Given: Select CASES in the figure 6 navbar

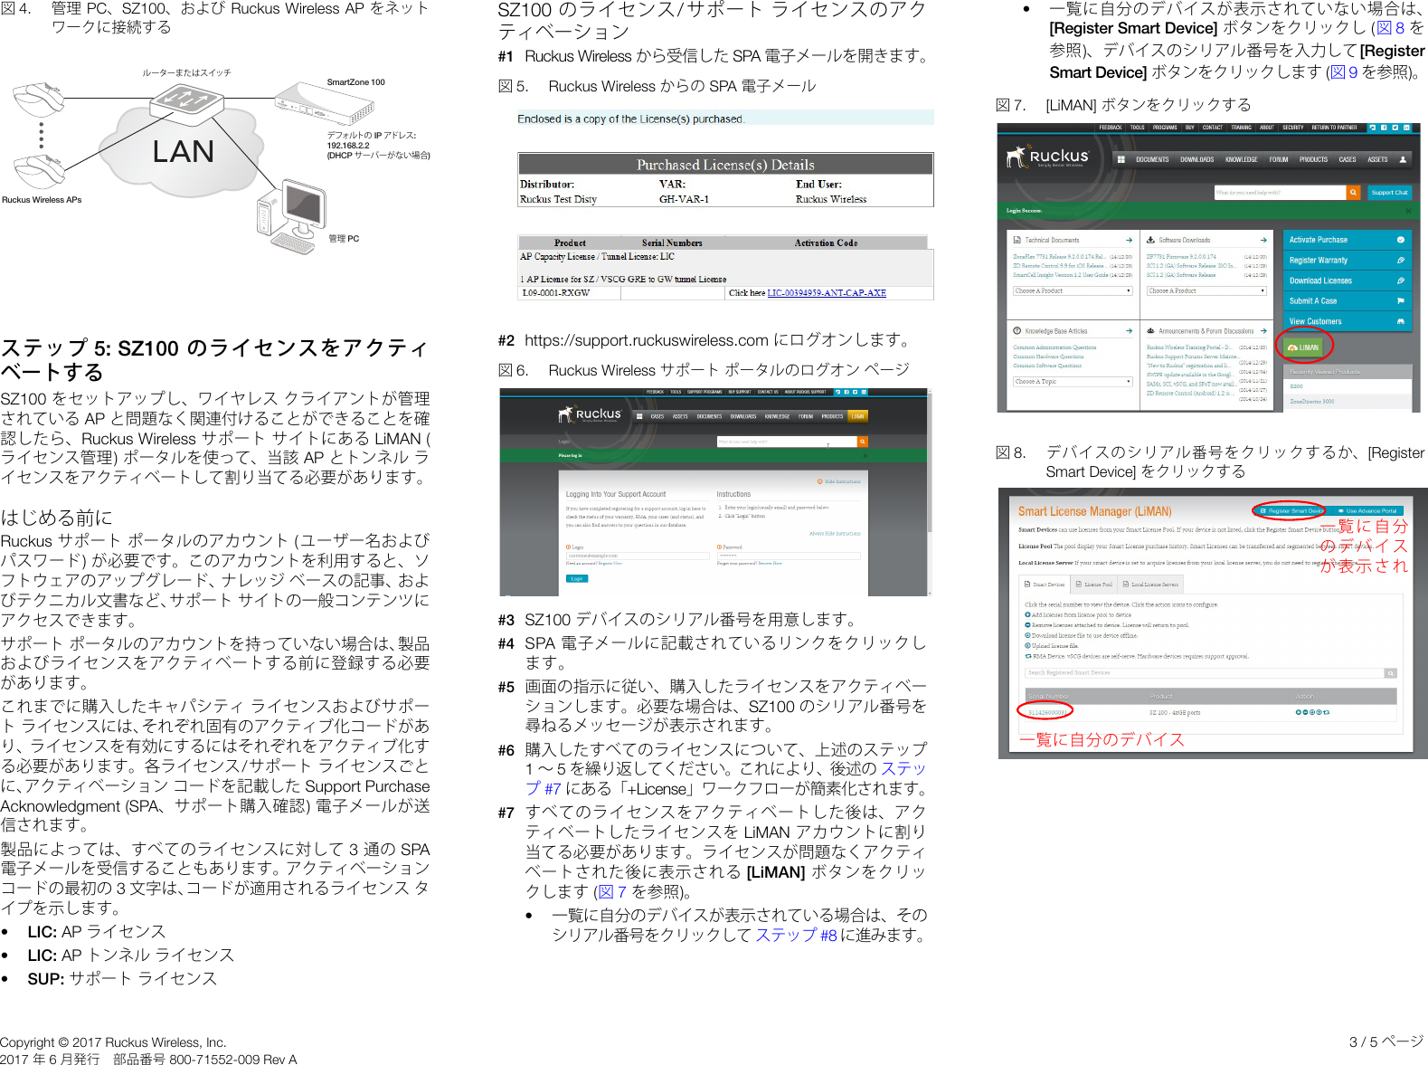Looking at the screenshot, I should click(657, 416).
